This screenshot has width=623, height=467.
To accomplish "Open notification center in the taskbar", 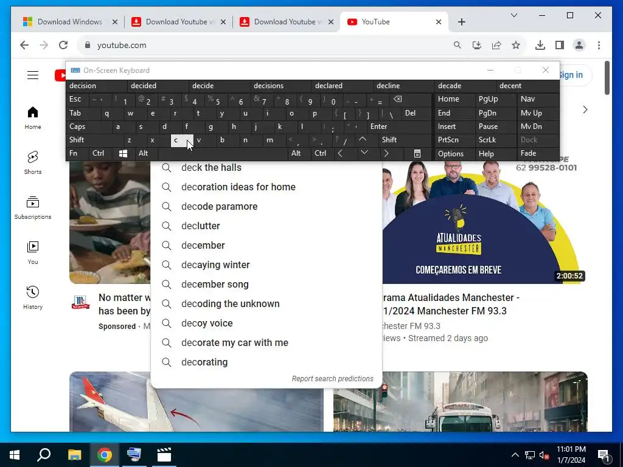I will click(x=604, y=455).
